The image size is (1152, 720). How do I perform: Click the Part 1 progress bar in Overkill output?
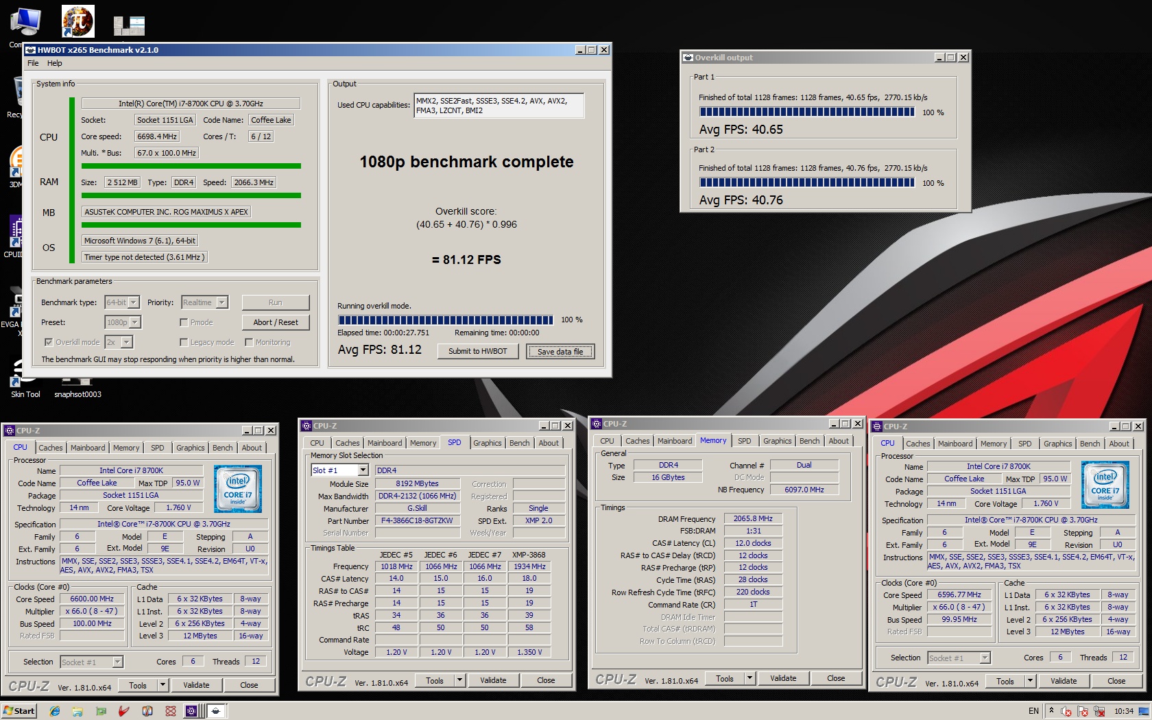point(807,112)
